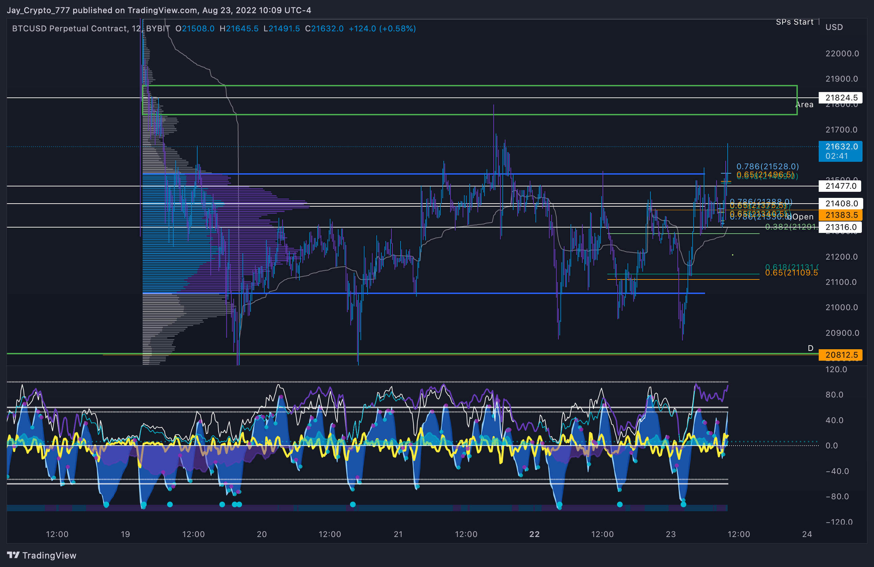Click the 22000.0 price axis tick

click(x=842, y=54)
